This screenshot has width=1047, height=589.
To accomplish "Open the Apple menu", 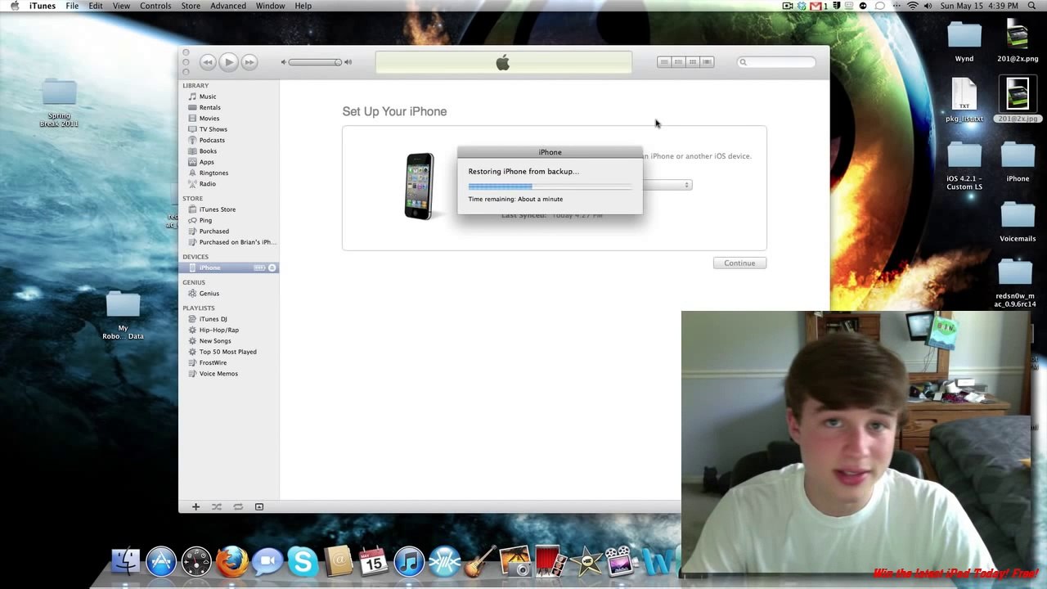I will 14,6.
